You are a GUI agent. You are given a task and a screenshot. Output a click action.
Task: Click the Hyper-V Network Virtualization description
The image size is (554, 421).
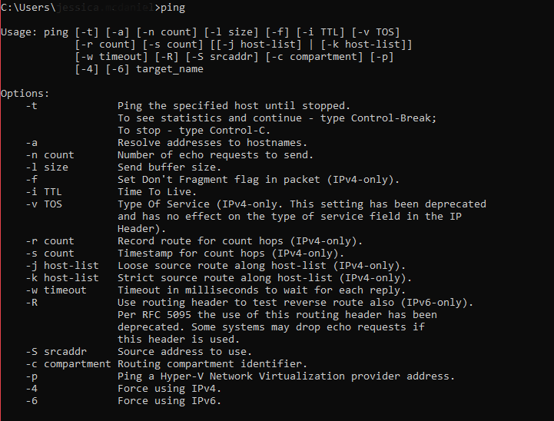(286, 376)
